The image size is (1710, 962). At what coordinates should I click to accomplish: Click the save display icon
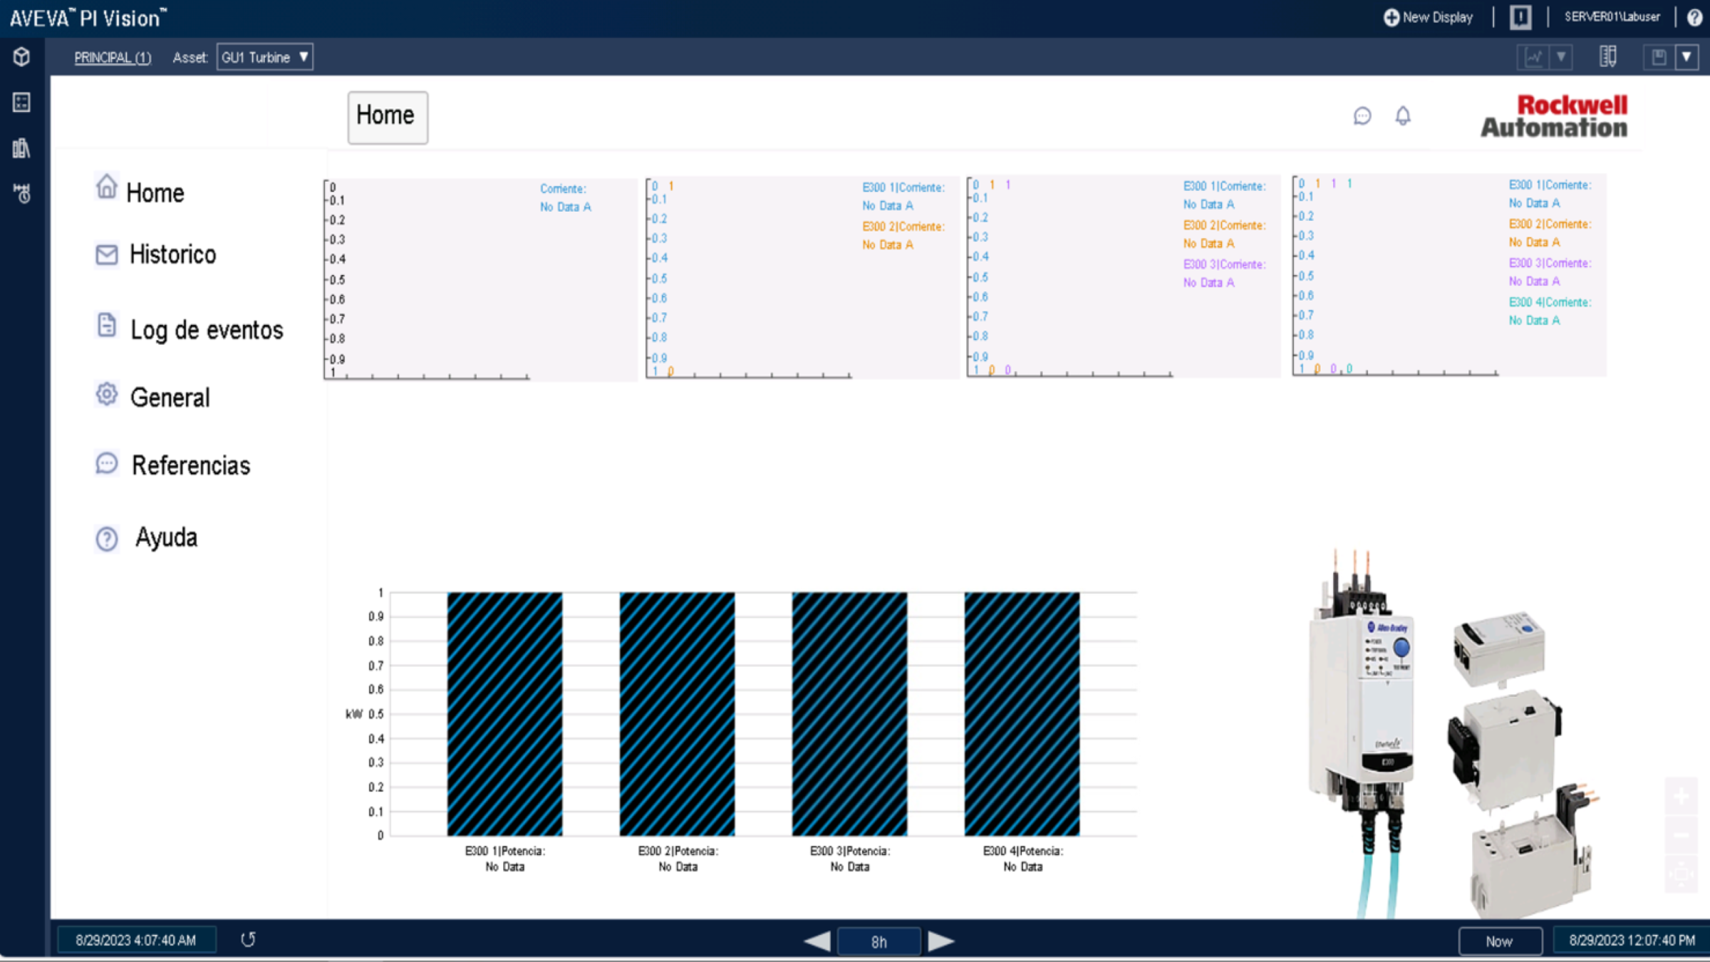pos(1659,57)
